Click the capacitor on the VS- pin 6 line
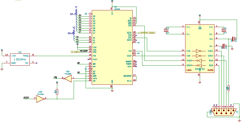 [x=224, y=46]
